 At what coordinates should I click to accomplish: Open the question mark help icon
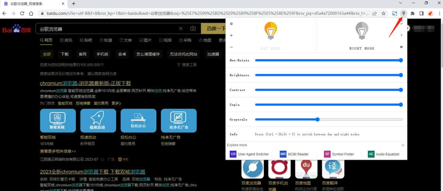tap(401, 35)
